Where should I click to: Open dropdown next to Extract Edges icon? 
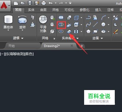pyautogui.click(x=82, y=18)
